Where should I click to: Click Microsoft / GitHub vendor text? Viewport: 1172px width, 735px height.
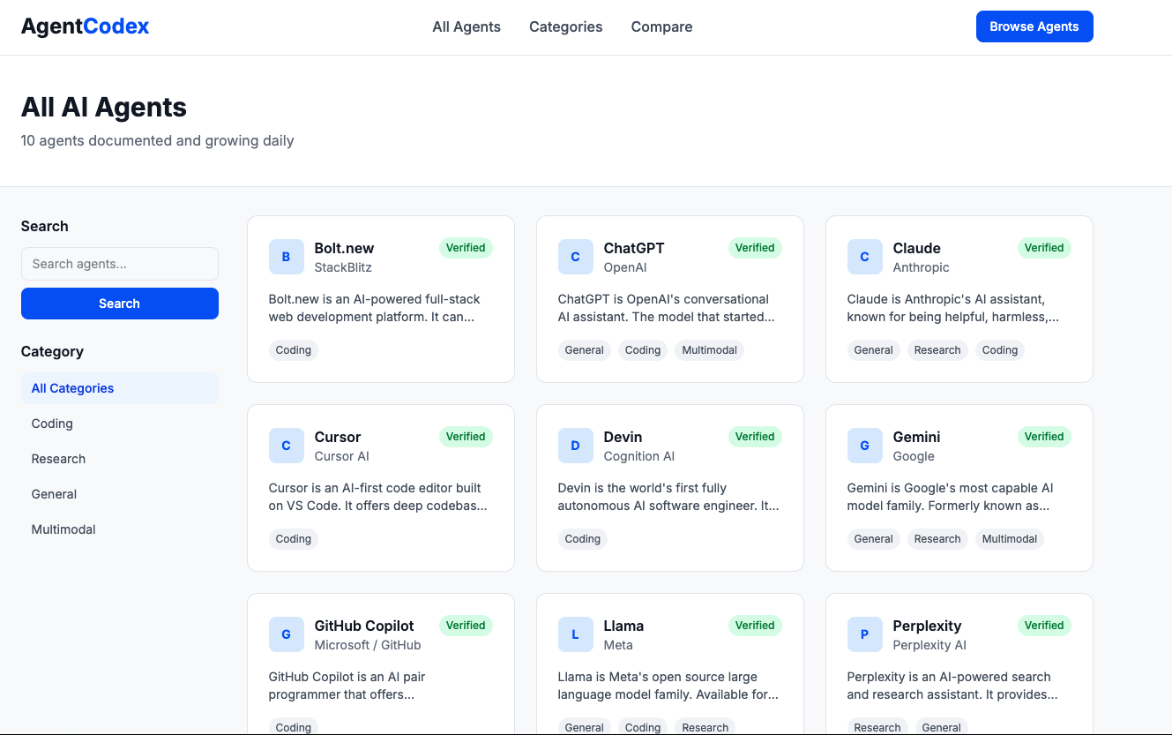point(368,645)
